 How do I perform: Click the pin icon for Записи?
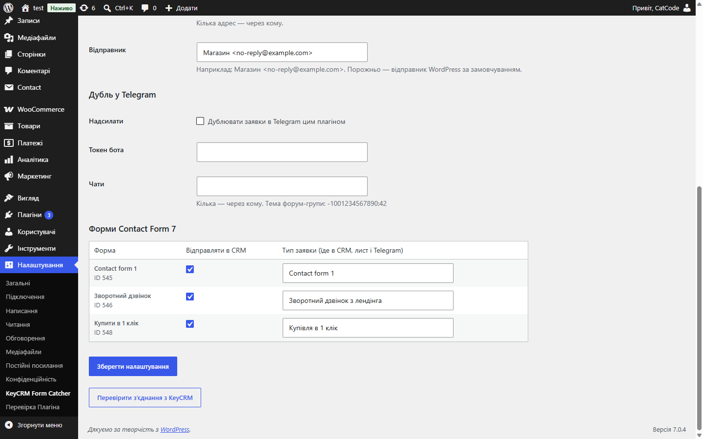coord(9,20)
